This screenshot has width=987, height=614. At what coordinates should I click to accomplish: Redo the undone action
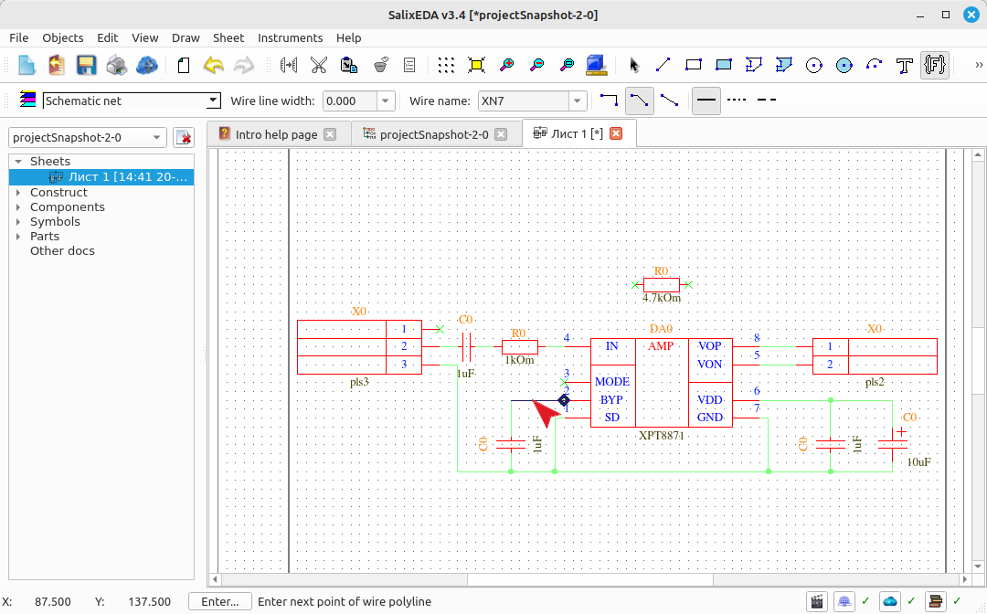coord(244,65)
